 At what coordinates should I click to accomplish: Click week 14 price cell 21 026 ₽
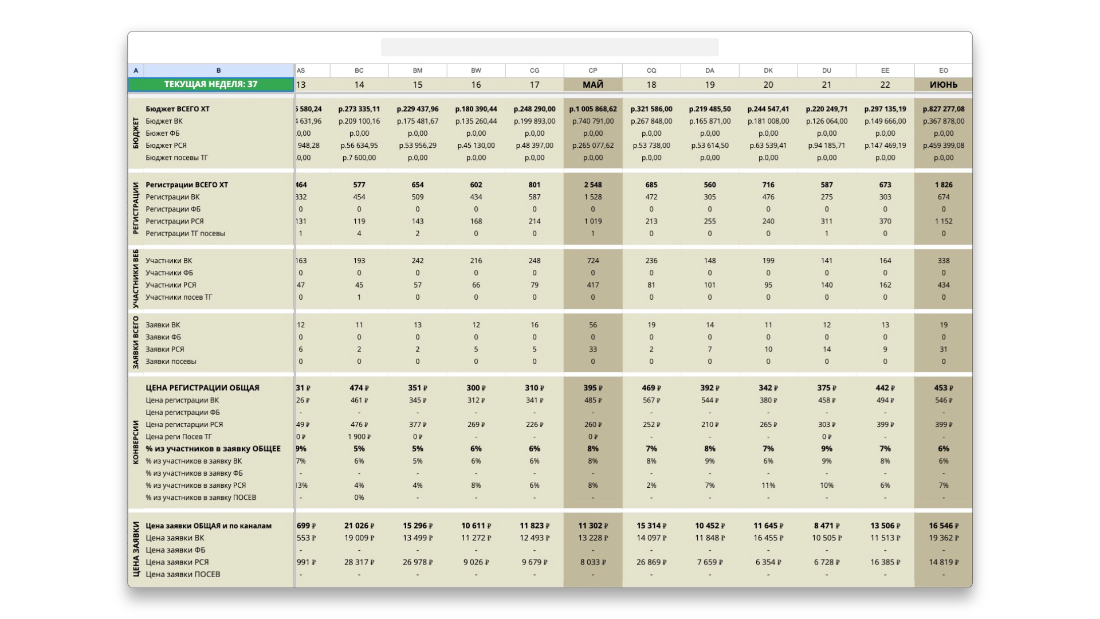[359, 526]
